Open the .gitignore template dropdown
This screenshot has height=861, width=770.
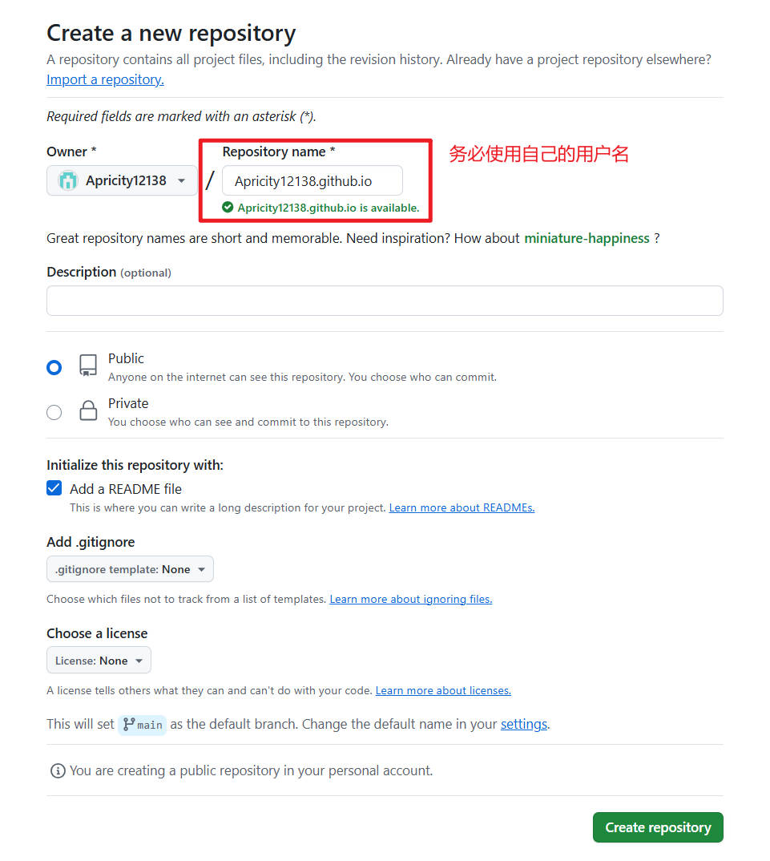click(x=130, y=568)
